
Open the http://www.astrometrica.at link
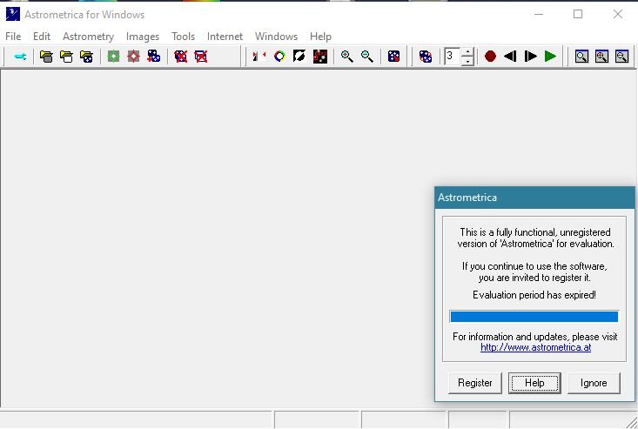click(535, 347)
